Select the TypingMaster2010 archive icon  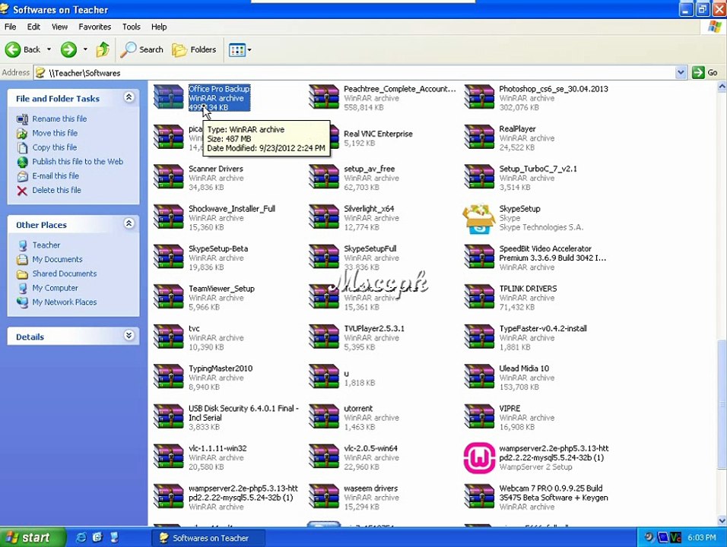pyautogui.click(x=169, y=375)
